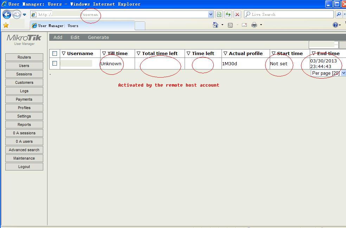Click inside the Live Search box

pos(289,14)
